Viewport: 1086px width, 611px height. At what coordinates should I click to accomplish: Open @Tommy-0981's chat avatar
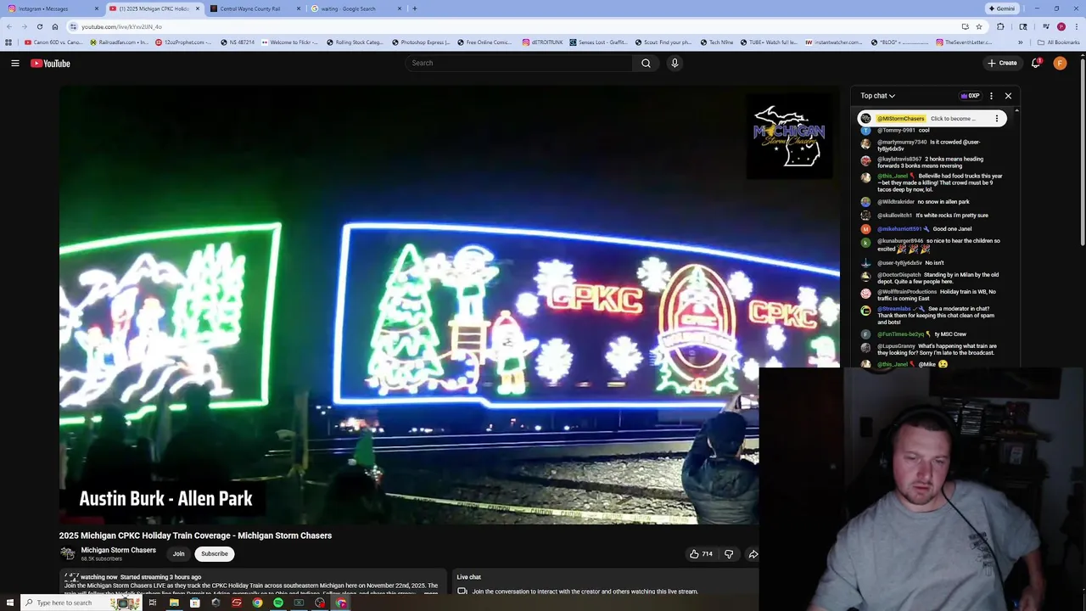pos(865,131)
